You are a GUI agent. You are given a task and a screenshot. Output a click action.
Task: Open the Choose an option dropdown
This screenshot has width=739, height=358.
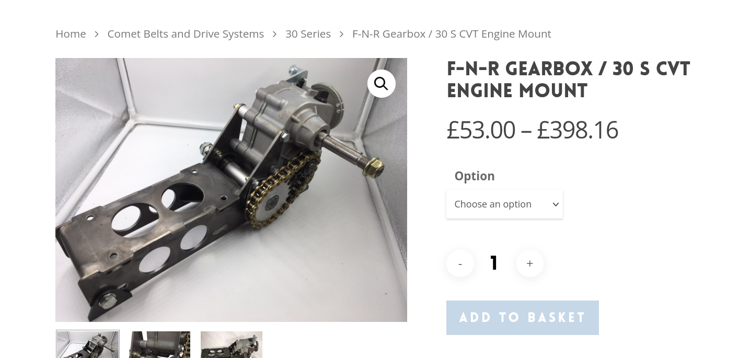[x=504, y=204]
